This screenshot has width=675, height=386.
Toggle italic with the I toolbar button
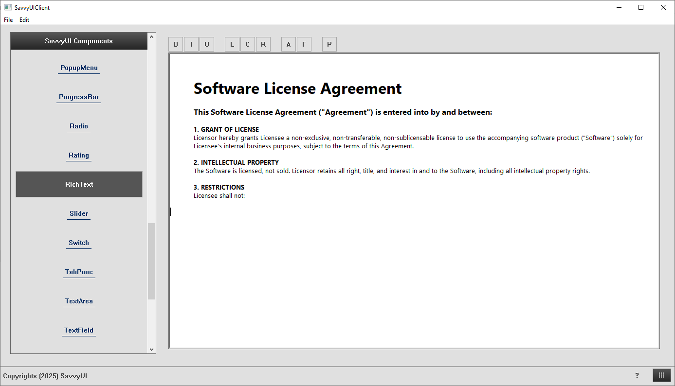coord(191,45)
